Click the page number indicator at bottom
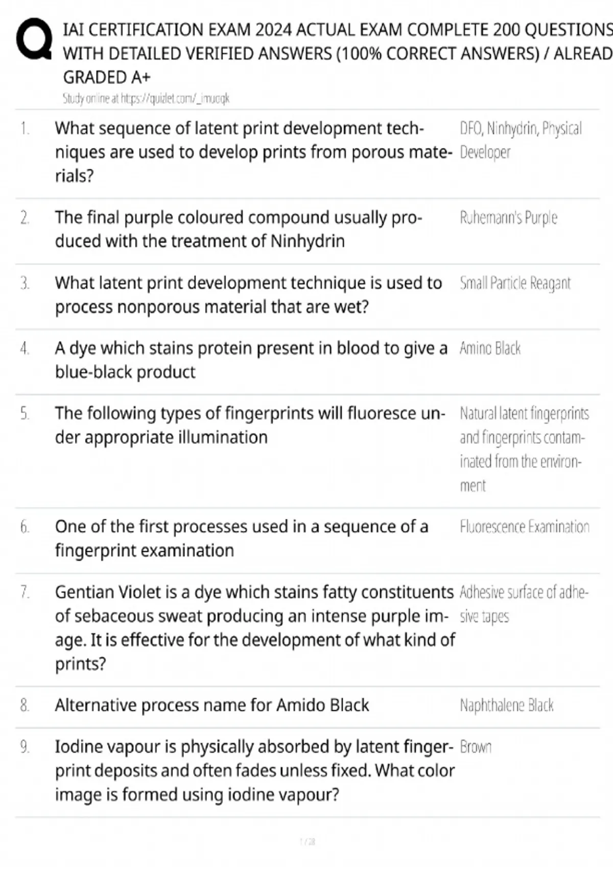 click(x=307, y=841)
